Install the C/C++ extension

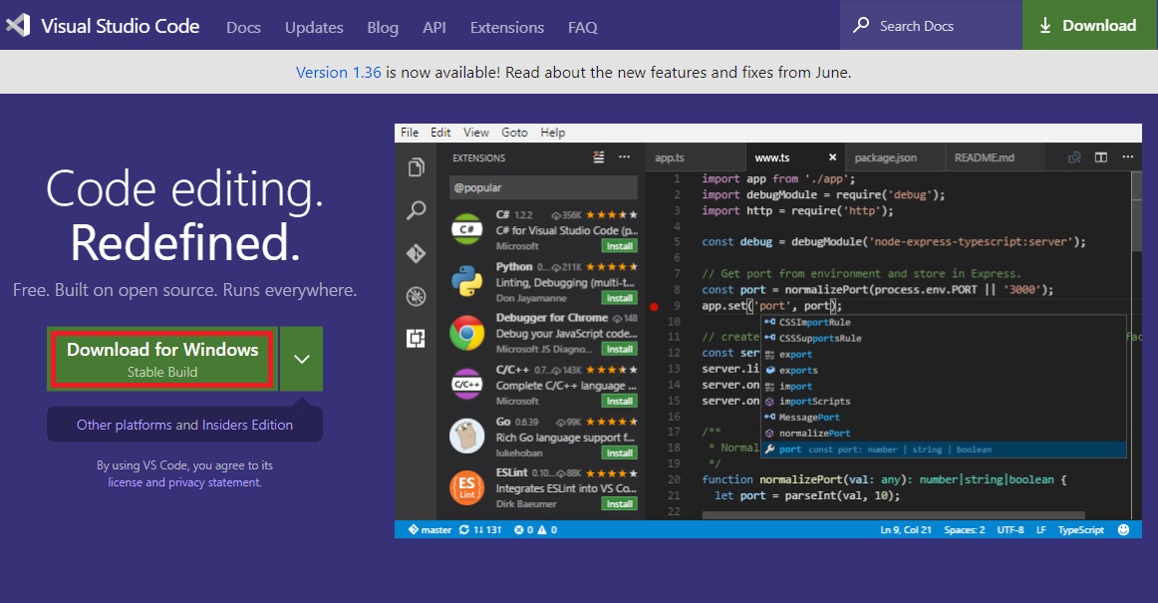point(620,401)
